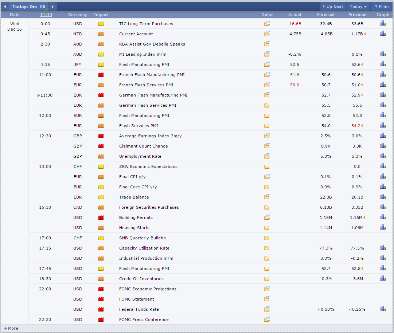Screen dimensions: 394x333
Task: Jump to Up Next event
Action: [x=333, y=7]
